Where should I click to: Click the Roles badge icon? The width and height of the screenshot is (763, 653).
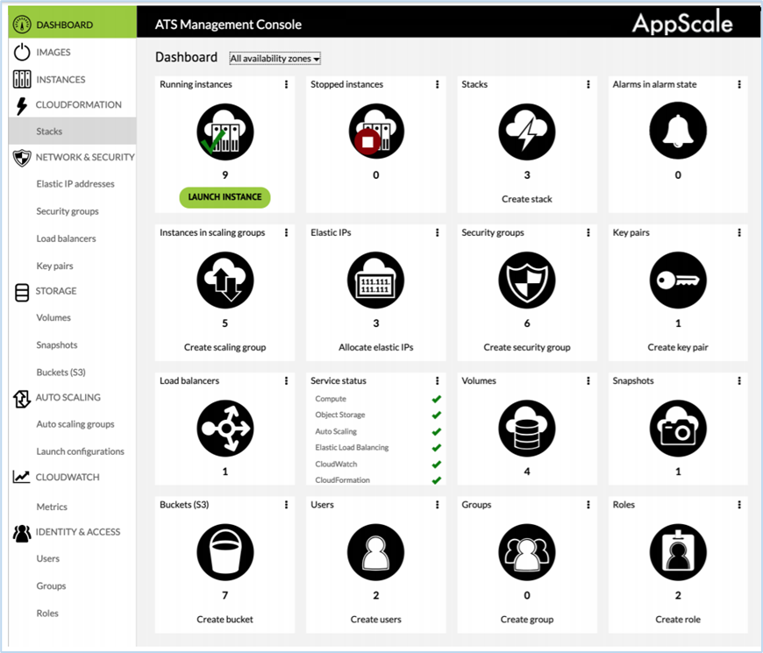pyautogui.click(x=678, y=552)
